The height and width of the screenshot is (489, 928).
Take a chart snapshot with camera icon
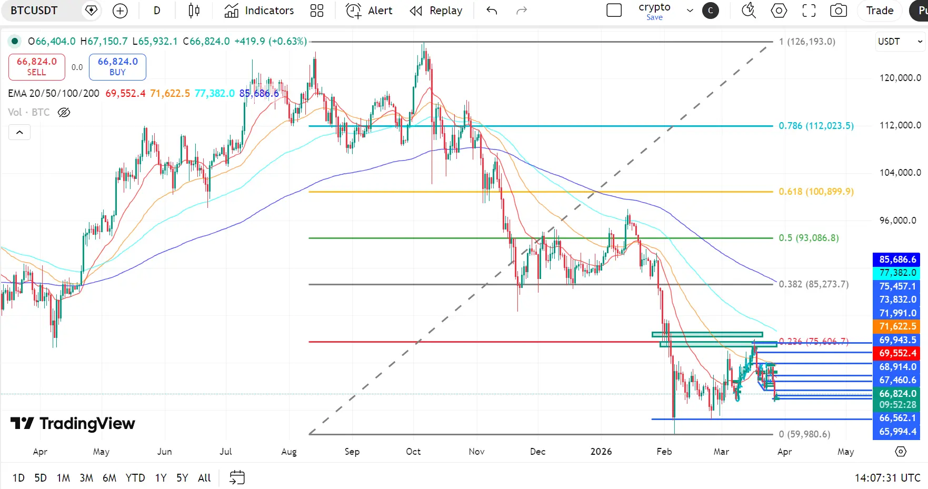pyautogui.click(x=839, y=11)
